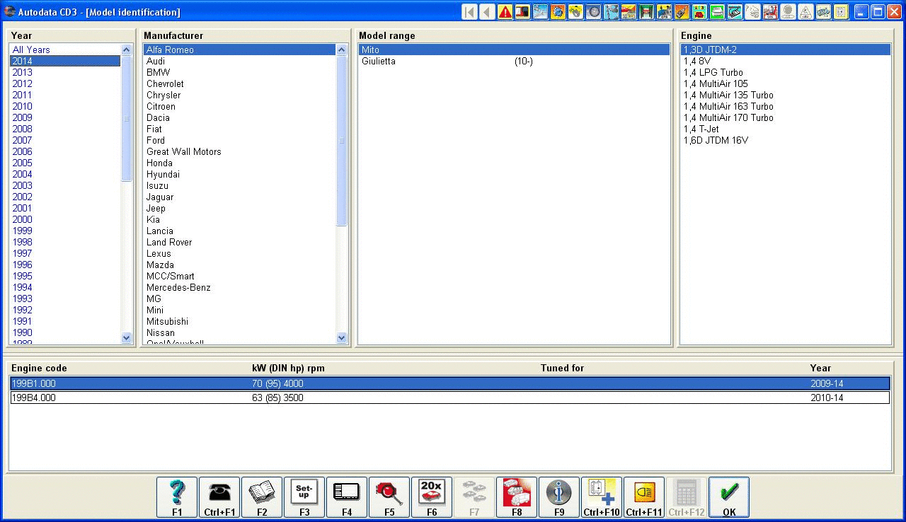This screenshot has height=522, width=906.
Task: Click the Ctrl+F1 telephone contact icon
Action: [x=219, y=495]
